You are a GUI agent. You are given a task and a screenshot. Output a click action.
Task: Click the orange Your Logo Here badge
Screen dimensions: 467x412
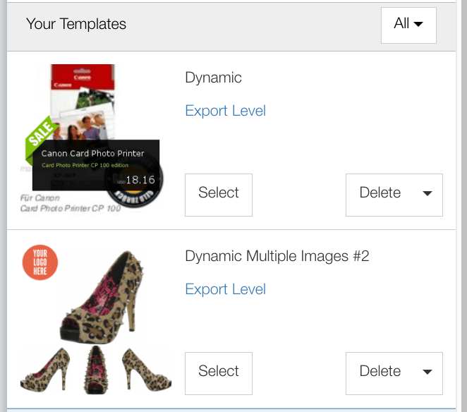coord(40,262)
